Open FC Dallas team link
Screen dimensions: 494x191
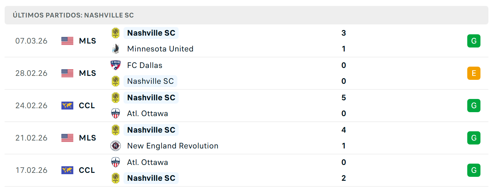click(145, 65)
